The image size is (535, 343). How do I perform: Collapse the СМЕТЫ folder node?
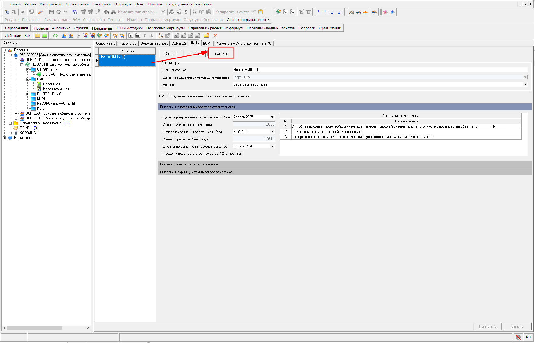[x=28, y=79]
